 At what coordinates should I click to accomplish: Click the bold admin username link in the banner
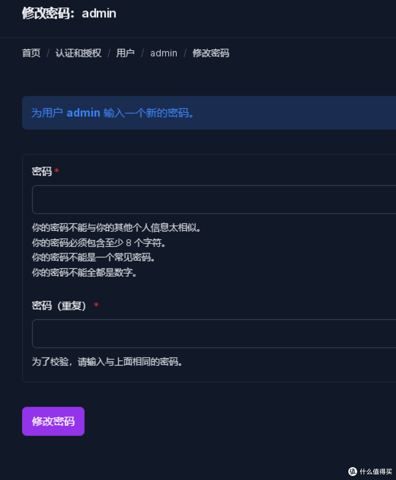pos(84,113)
